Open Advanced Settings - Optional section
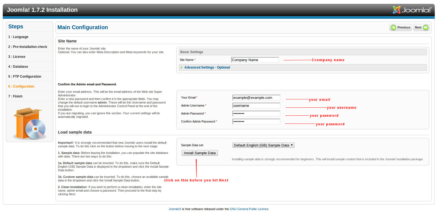 pyautogui.click(x=207, y=67)
